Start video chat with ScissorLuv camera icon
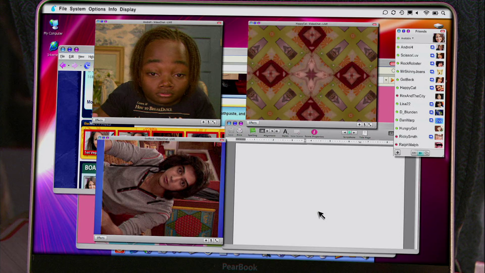 432,55
